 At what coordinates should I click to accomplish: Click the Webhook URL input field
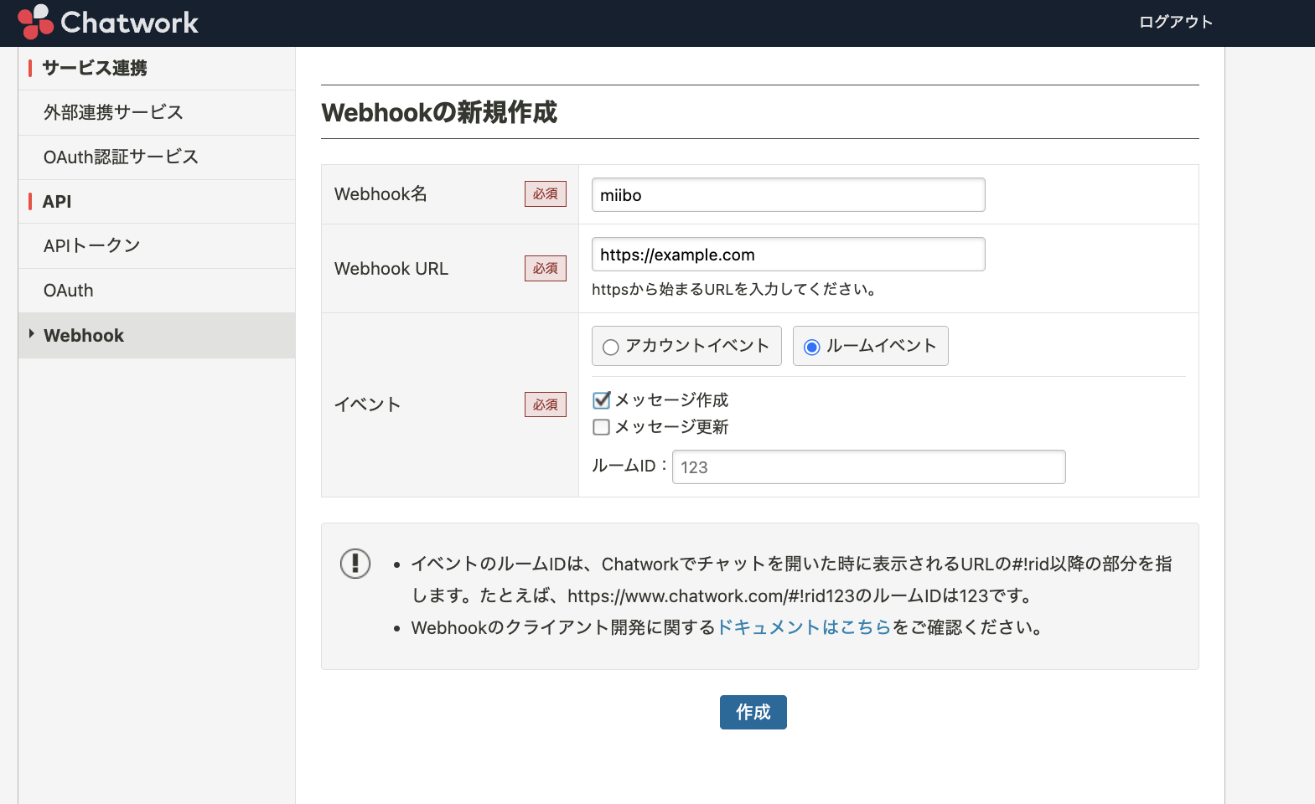(788, 255)
